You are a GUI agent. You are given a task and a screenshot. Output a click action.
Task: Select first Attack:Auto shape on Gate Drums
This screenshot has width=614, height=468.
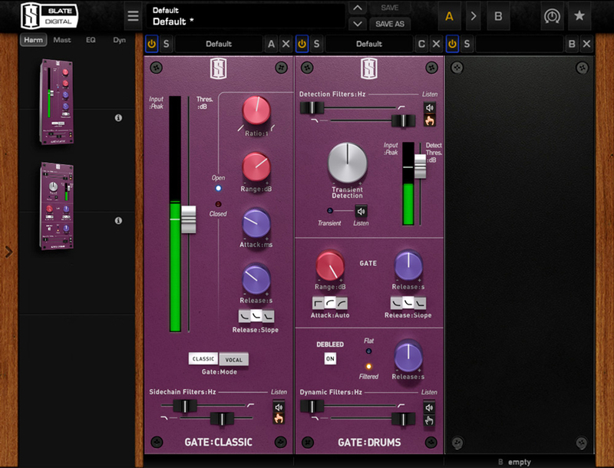(x=318, y=303)
